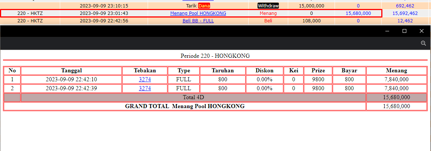This screenshot has height=151, width=431.
Task: Click the Total 4D row label
Action: coord(193,97)
